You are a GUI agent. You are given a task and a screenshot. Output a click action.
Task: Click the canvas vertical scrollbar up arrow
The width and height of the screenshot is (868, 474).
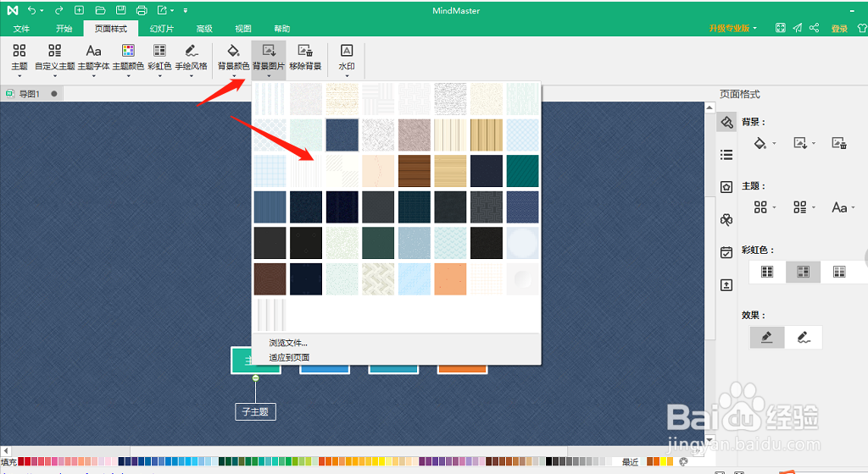pyautogui.click(x=709, y=107)
